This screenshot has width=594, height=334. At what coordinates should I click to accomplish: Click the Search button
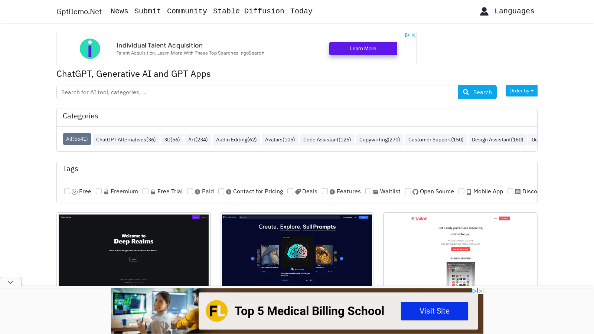click(477, 92)
